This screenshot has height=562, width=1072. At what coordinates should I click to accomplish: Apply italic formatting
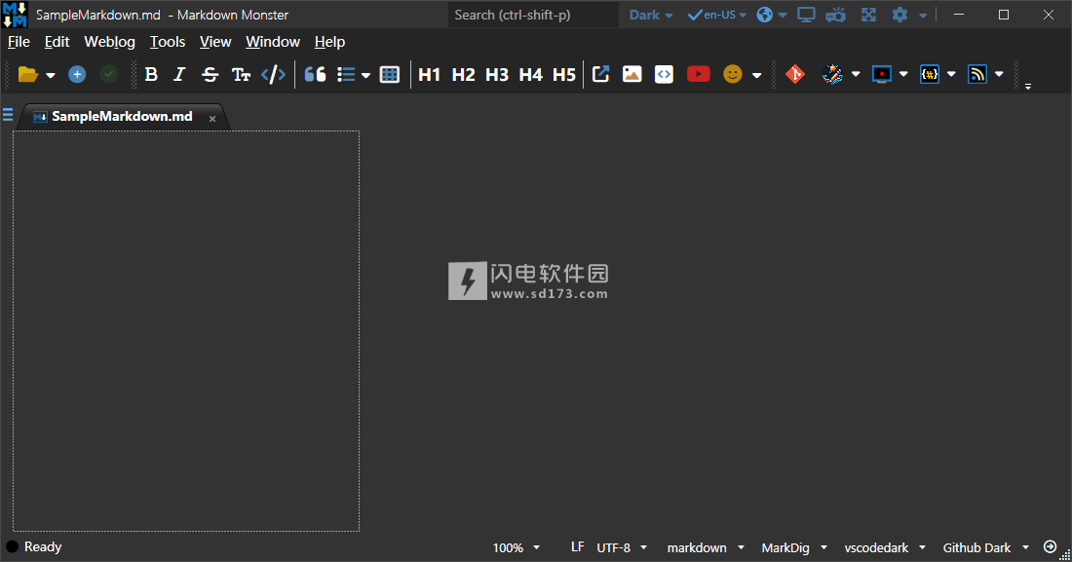(179, 74)
